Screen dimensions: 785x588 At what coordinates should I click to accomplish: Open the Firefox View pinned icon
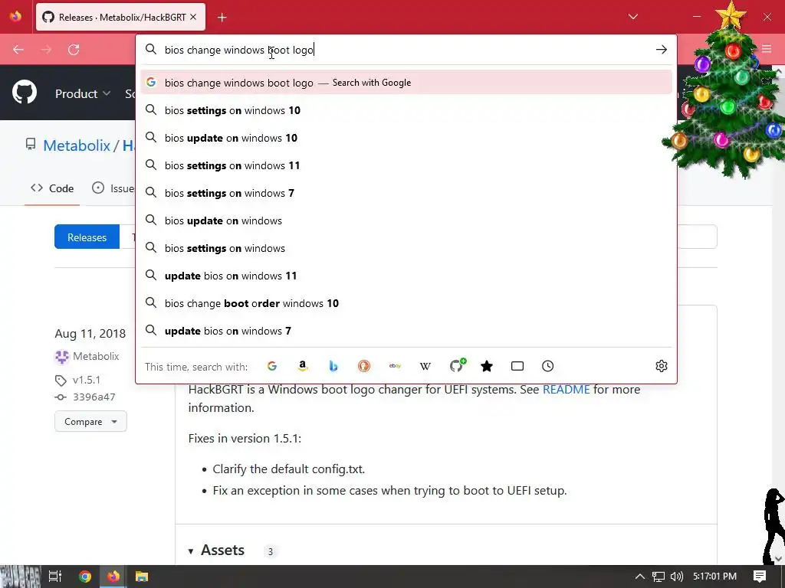coord(15,16)
